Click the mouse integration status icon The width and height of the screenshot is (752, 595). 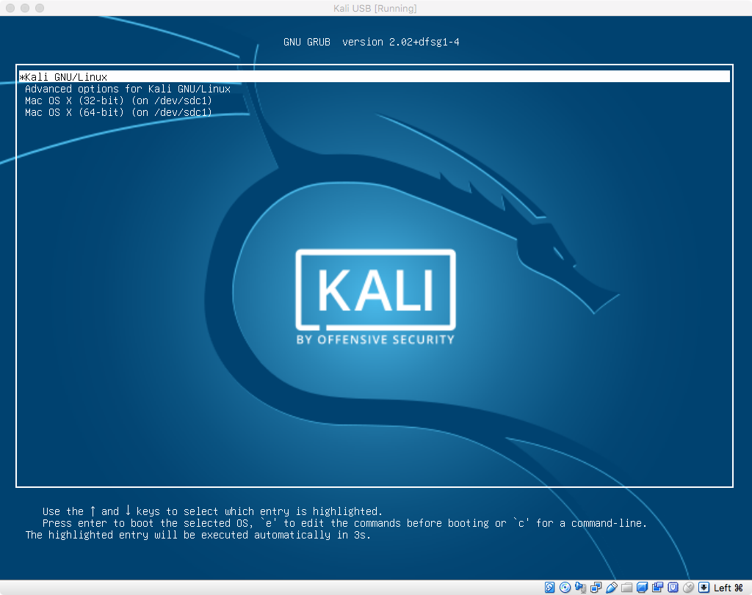coord(689,588)
